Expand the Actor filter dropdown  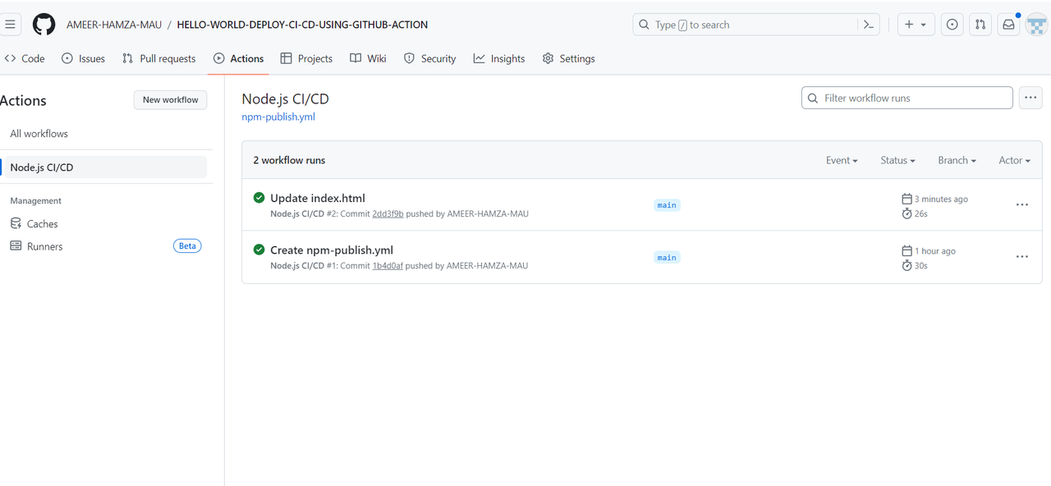[1015, 160]
